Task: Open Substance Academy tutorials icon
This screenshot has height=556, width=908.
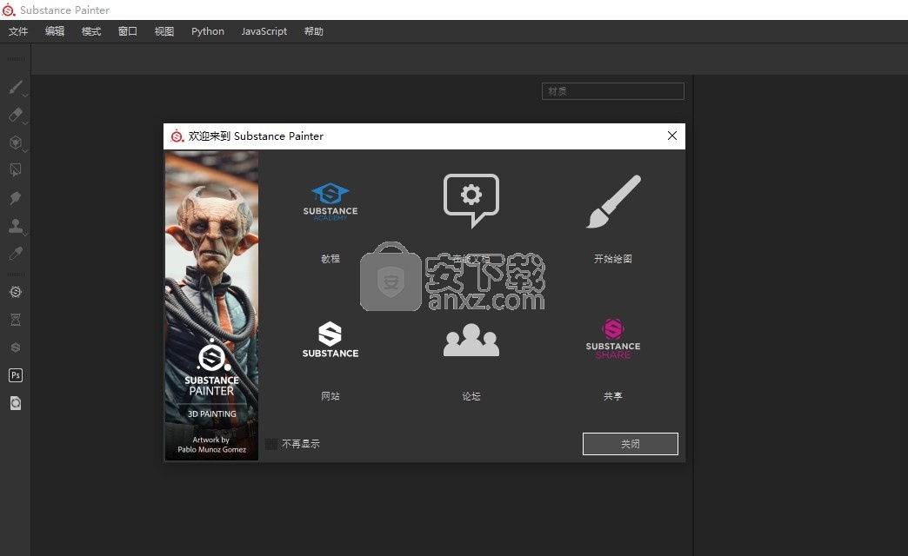Action: coord(330,202)
